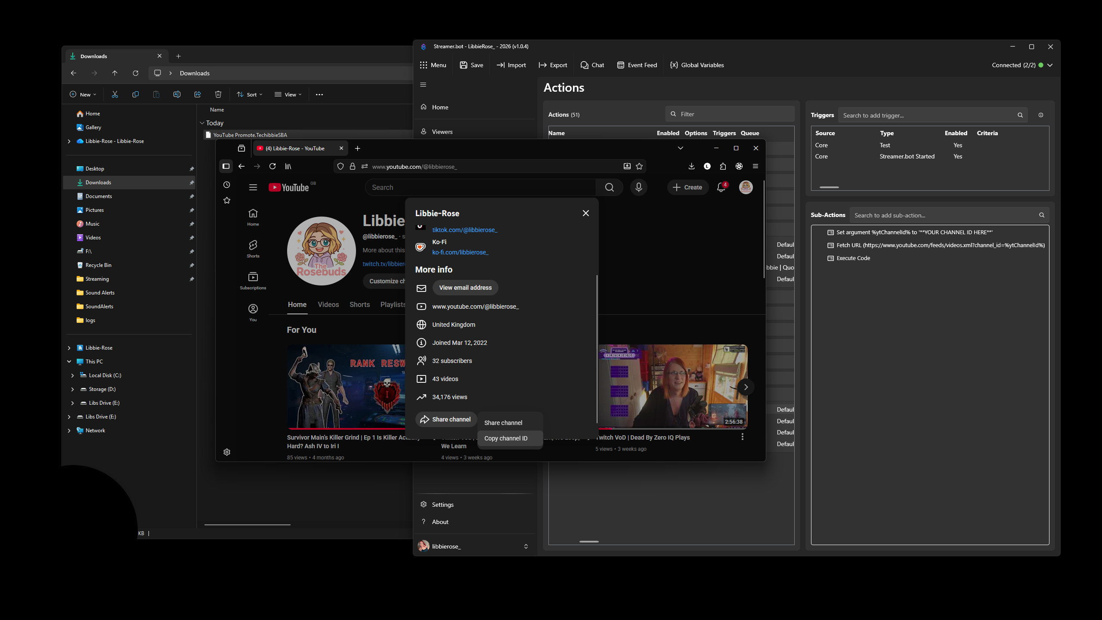The width and height of the screenshot is (1102, 620).
Task: Click the YouTube search magnifier button
Action: click(x=610, y=187)
